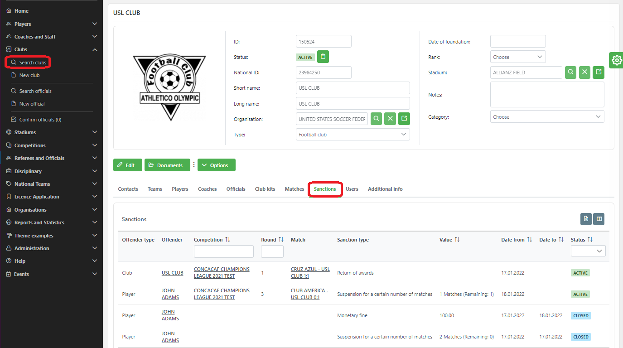The width and height of the screenshot is (623, 348).
Task: Clear the Organisation field with X icon
Action: click(390, 119)
